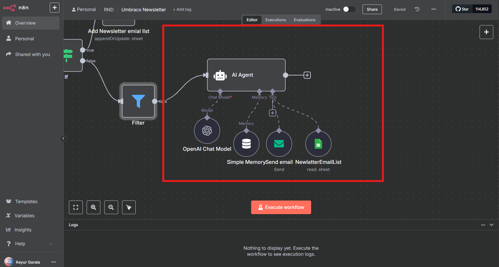Open the AI Agent node

point(246,75)
